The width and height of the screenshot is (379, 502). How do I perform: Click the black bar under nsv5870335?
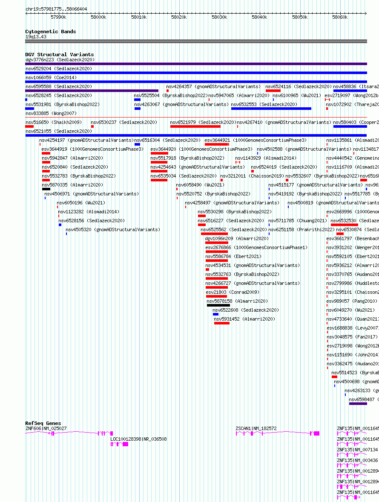(46, 189)
